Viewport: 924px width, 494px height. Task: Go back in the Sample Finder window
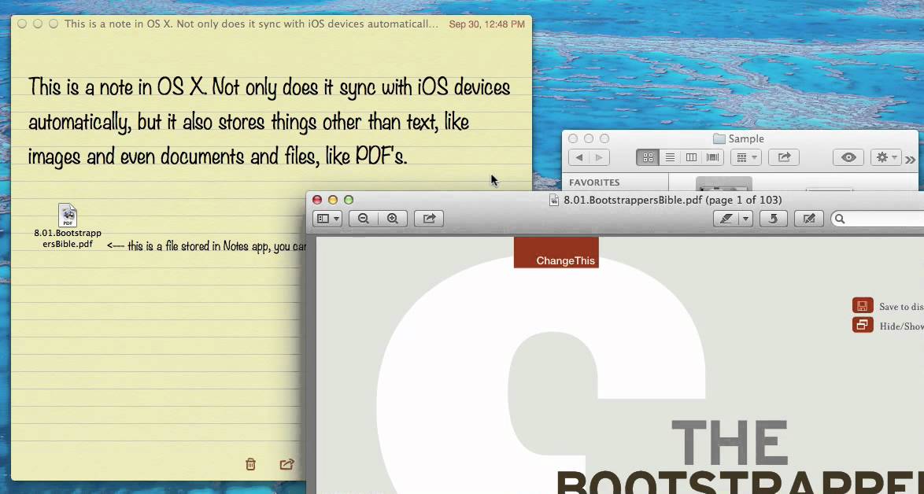point(578,157)
